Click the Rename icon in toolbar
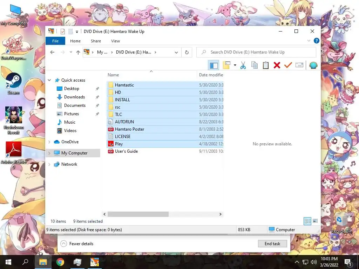The image size is (359, 269). 299,65
